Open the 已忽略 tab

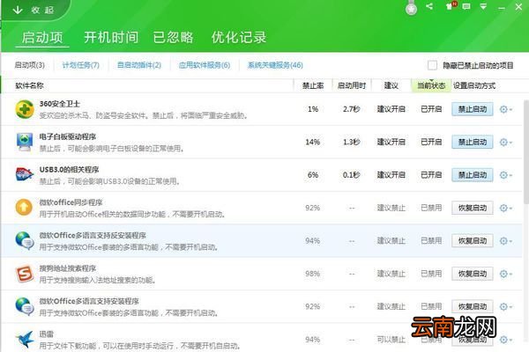click(173, 37)
